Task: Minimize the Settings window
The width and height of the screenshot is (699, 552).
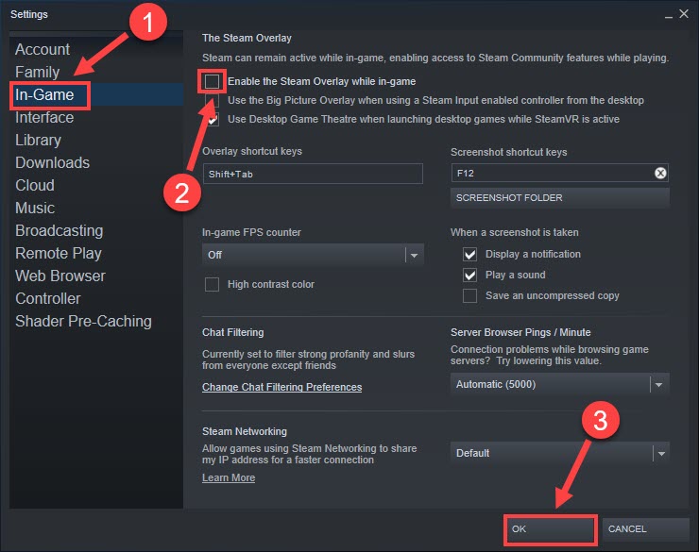Action: pos(668,15)
